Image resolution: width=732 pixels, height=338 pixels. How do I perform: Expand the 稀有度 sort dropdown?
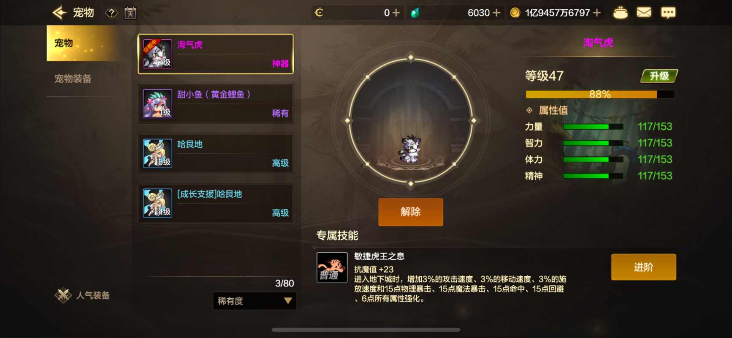click(255, 301)
